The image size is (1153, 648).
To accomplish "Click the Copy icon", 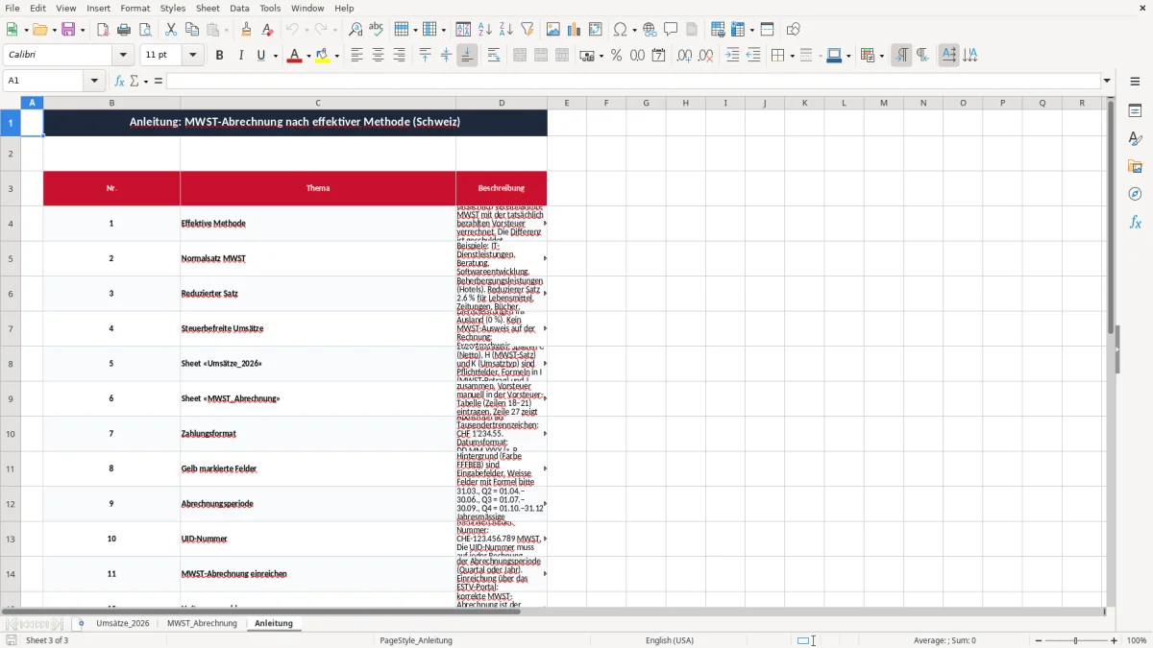I will (x=192, y=30).
